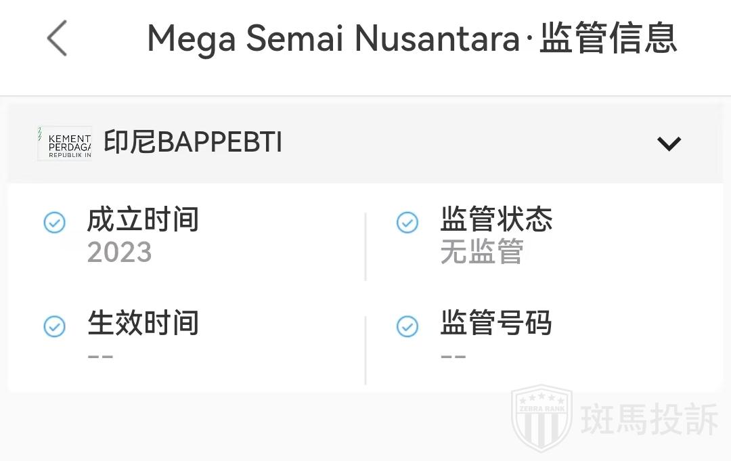Click the 监管状态 field label

coord(496,220)
